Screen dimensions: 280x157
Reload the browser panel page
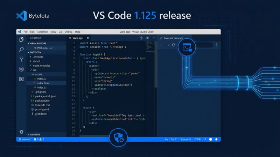point(174,45)
